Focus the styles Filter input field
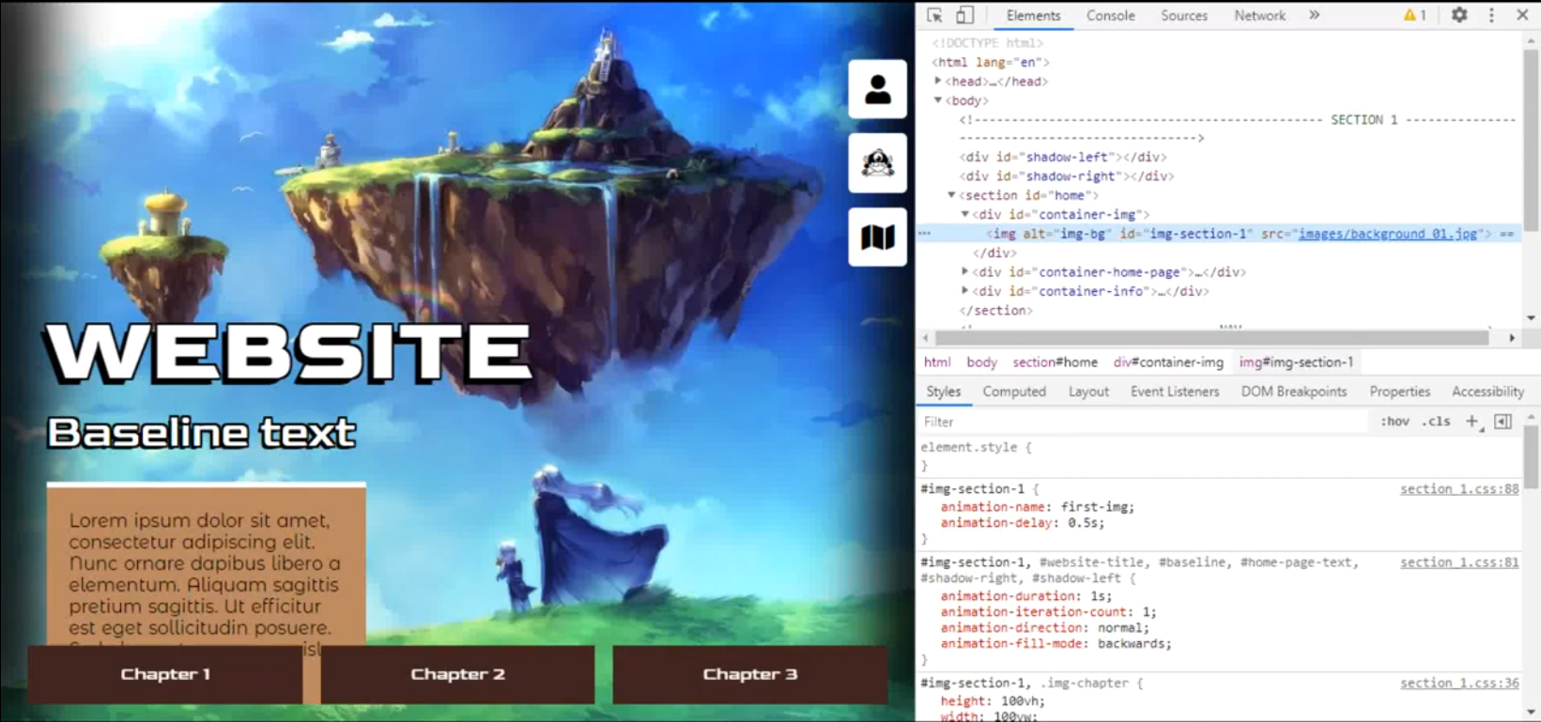Viewport: 1541px width, 722px height. (x=1144, y=422)
